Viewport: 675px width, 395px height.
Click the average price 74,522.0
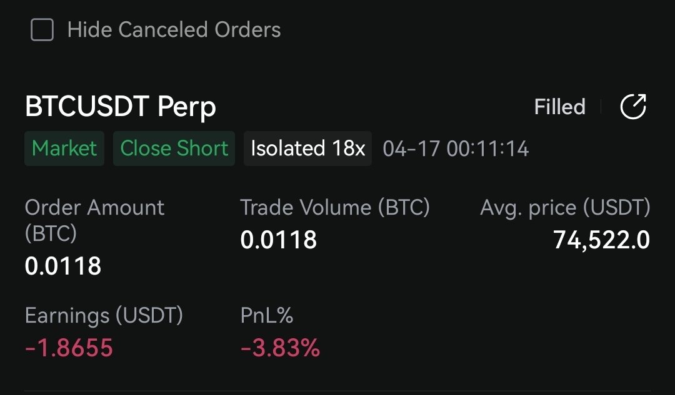click(601, 240)
